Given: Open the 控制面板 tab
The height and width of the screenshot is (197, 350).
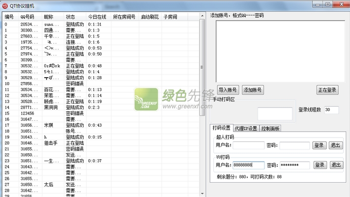Looking at the screenshot, I should (x=270, y=129).
